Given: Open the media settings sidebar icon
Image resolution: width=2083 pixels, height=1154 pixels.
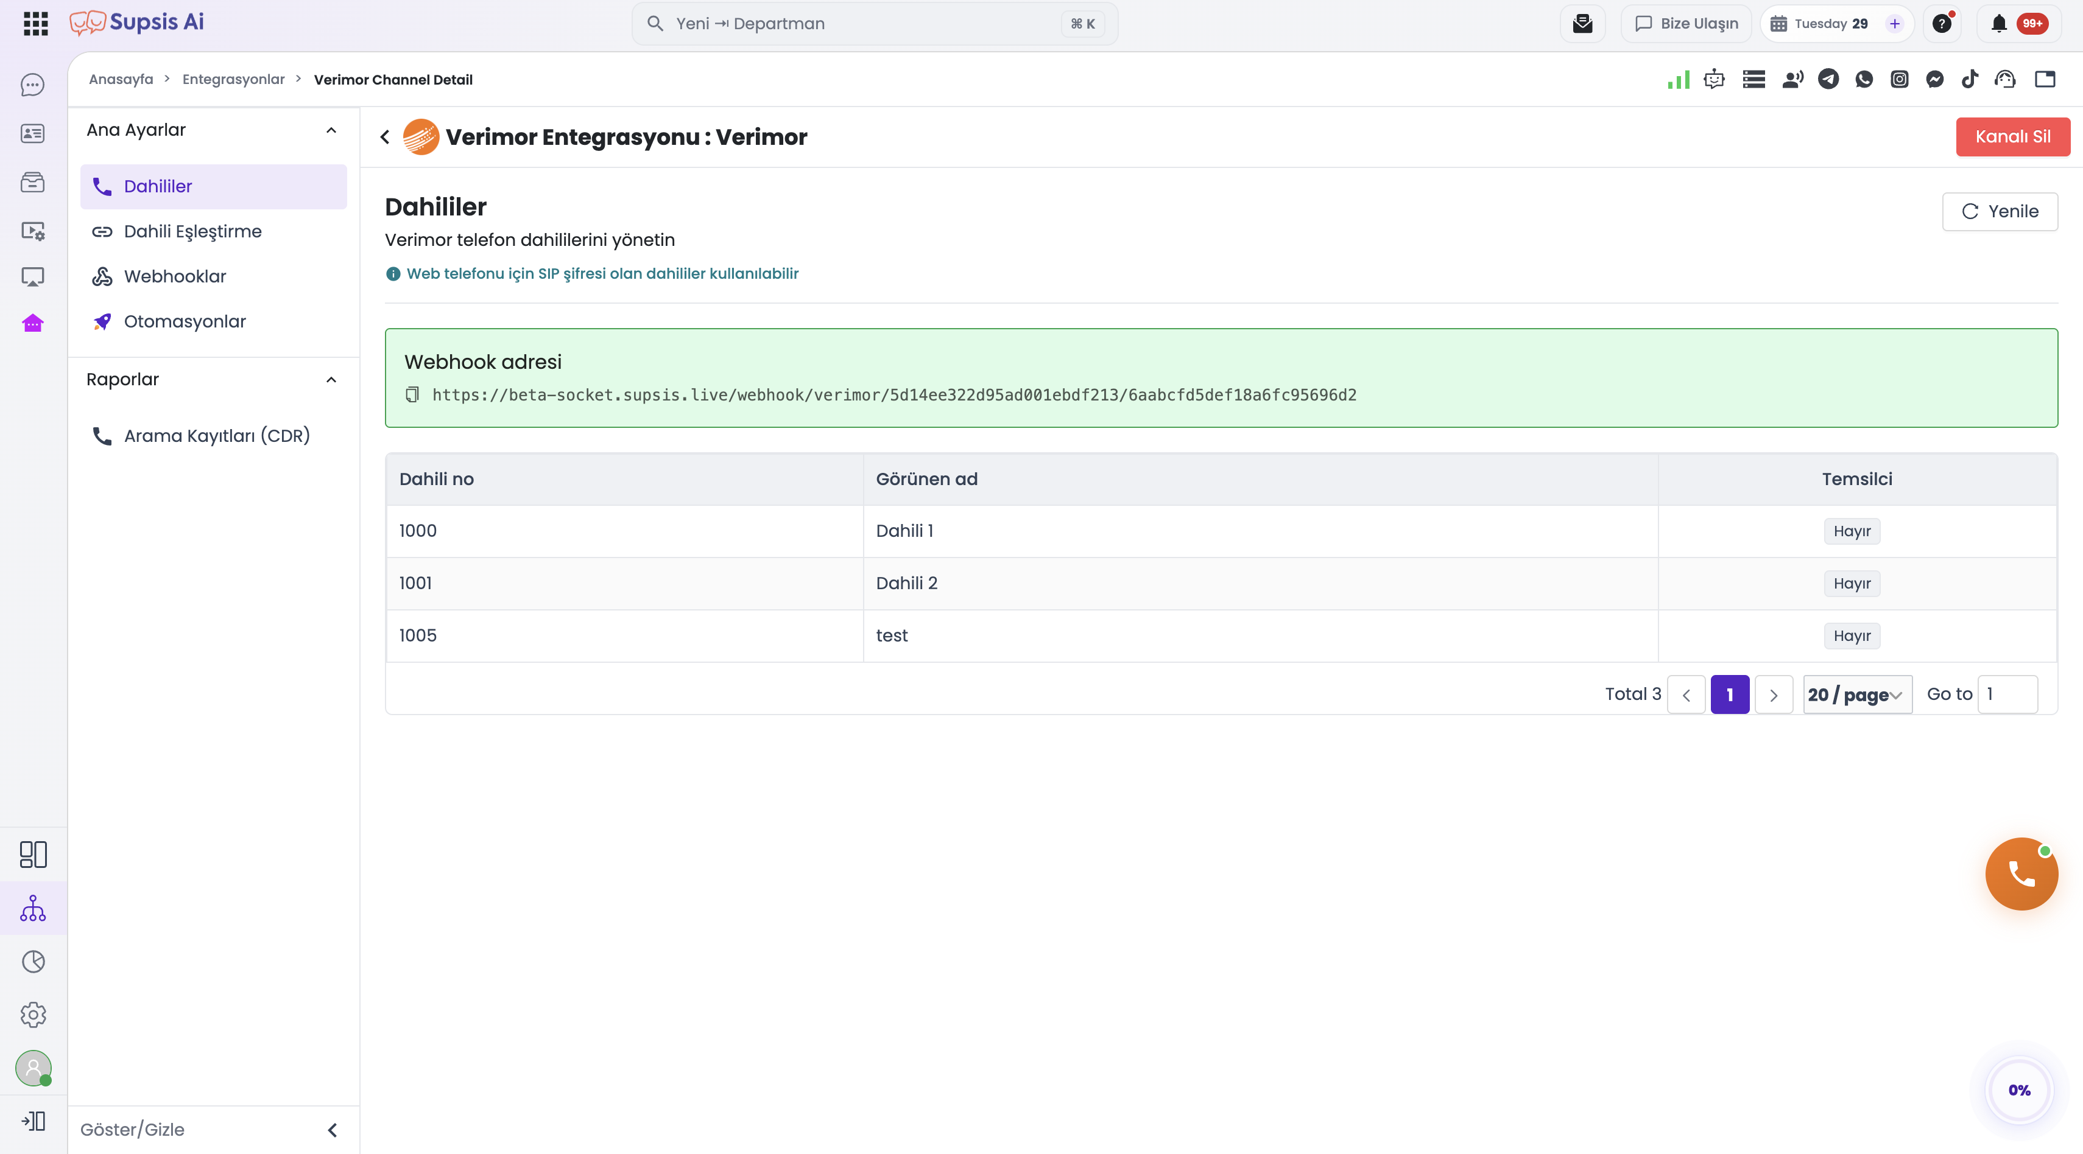Looking at the screenshot, I should coord(32,231).
